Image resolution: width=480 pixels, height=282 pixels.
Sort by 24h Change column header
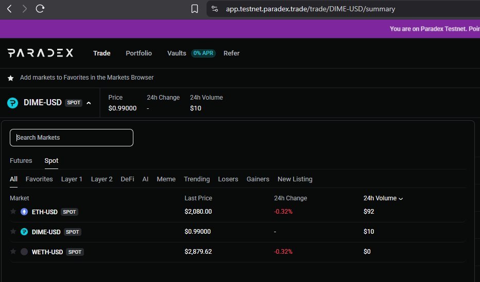(290, 198)
